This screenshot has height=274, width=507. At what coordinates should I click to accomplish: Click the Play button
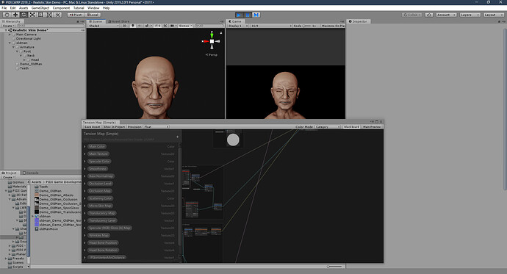pyautogui.click(x=240, y=15)
